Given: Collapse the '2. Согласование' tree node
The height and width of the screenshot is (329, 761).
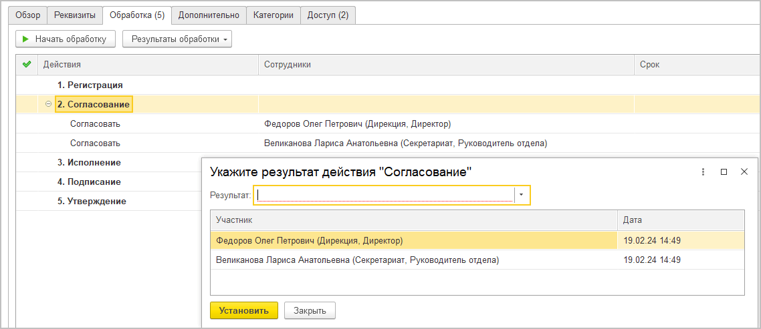Looking at the screenshot, I should [48, 104].
